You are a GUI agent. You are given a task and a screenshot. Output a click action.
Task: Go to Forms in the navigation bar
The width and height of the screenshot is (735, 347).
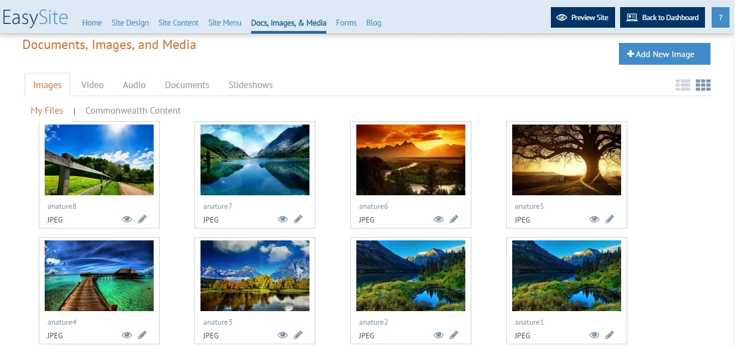[346, 23]
